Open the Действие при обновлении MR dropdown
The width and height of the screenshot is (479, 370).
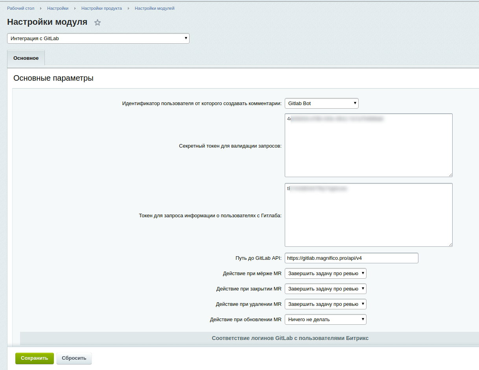pyautogui.click(x=325, y=320)
